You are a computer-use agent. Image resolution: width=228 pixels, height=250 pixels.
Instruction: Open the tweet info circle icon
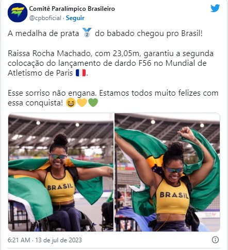pyautogui.click(x=215, y=240)
